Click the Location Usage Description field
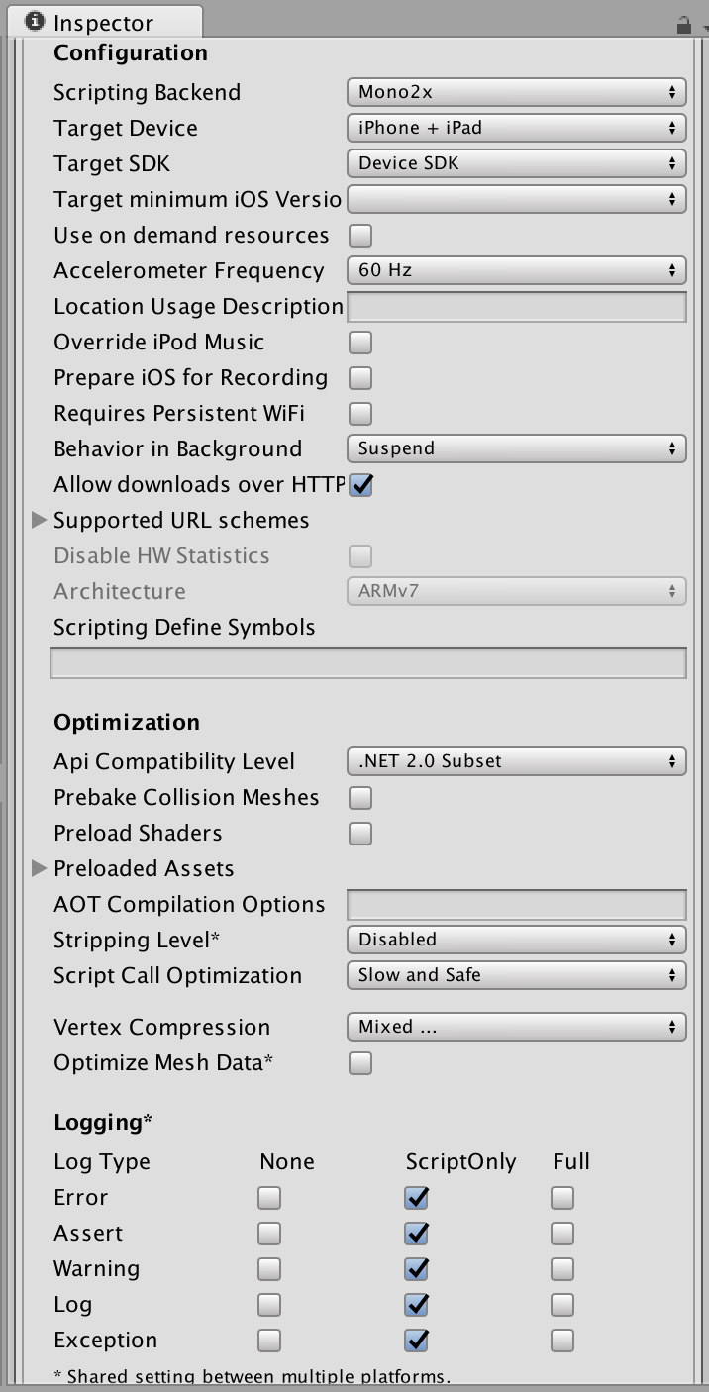 click(516, 306)
